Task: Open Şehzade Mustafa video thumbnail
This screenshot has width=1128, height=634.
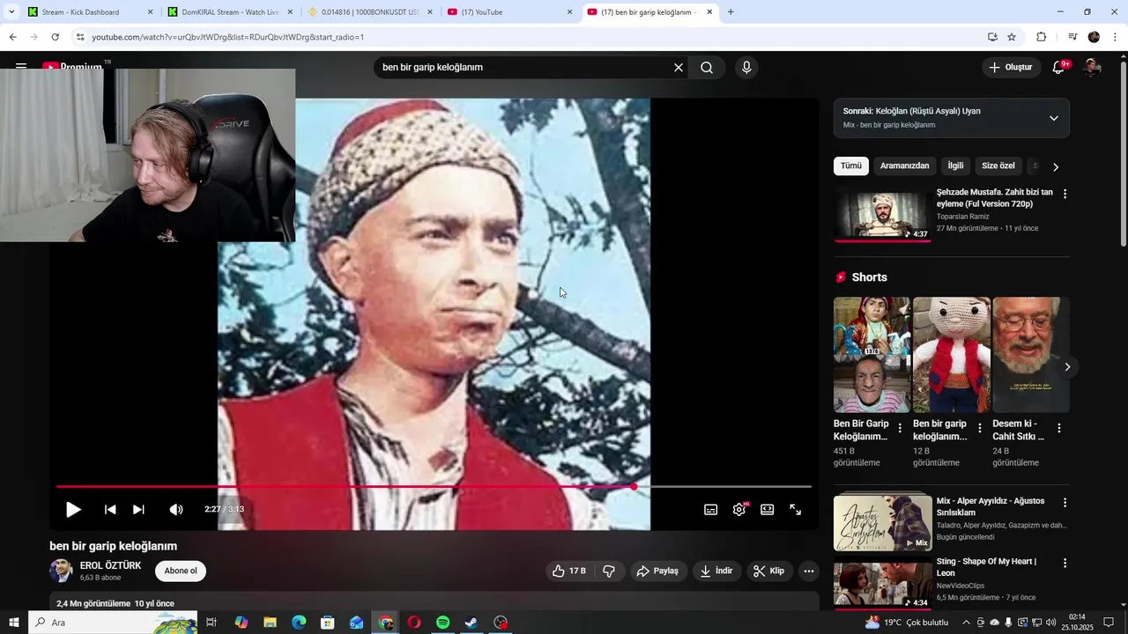Action: [882, 214]
